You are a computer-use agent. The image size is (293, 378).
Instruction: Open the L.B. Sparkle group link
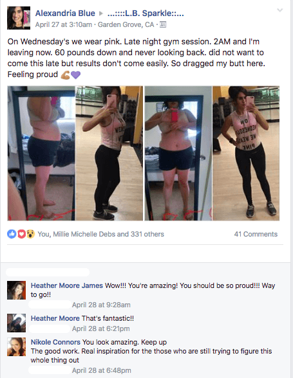146,14
